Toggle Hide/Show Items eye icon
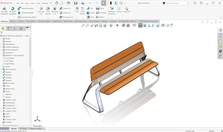Screen dimensions: 223x132 click(x=117, y=25)
